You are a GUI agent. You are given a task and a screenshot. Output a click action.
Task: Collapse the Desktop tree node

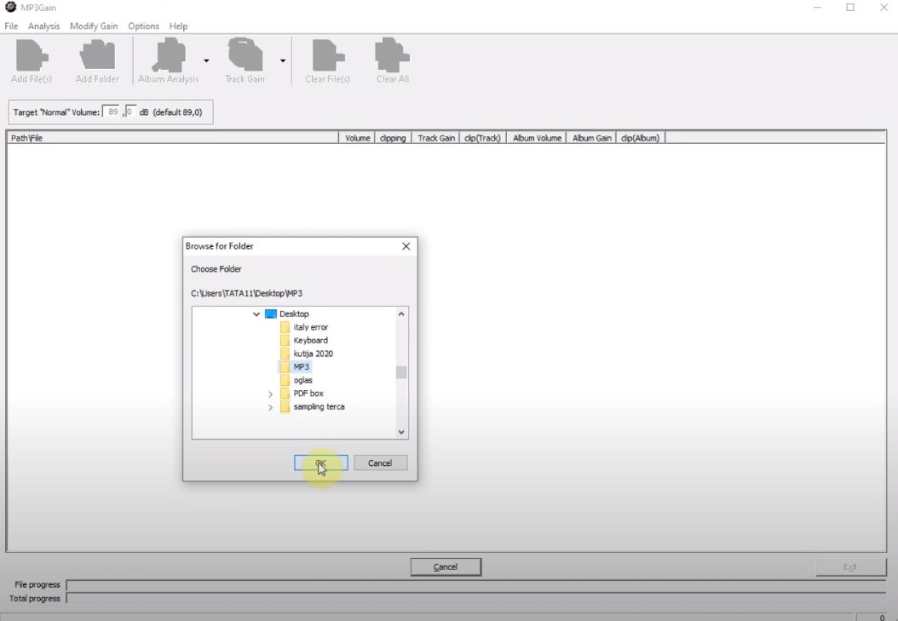coord(256,314)
